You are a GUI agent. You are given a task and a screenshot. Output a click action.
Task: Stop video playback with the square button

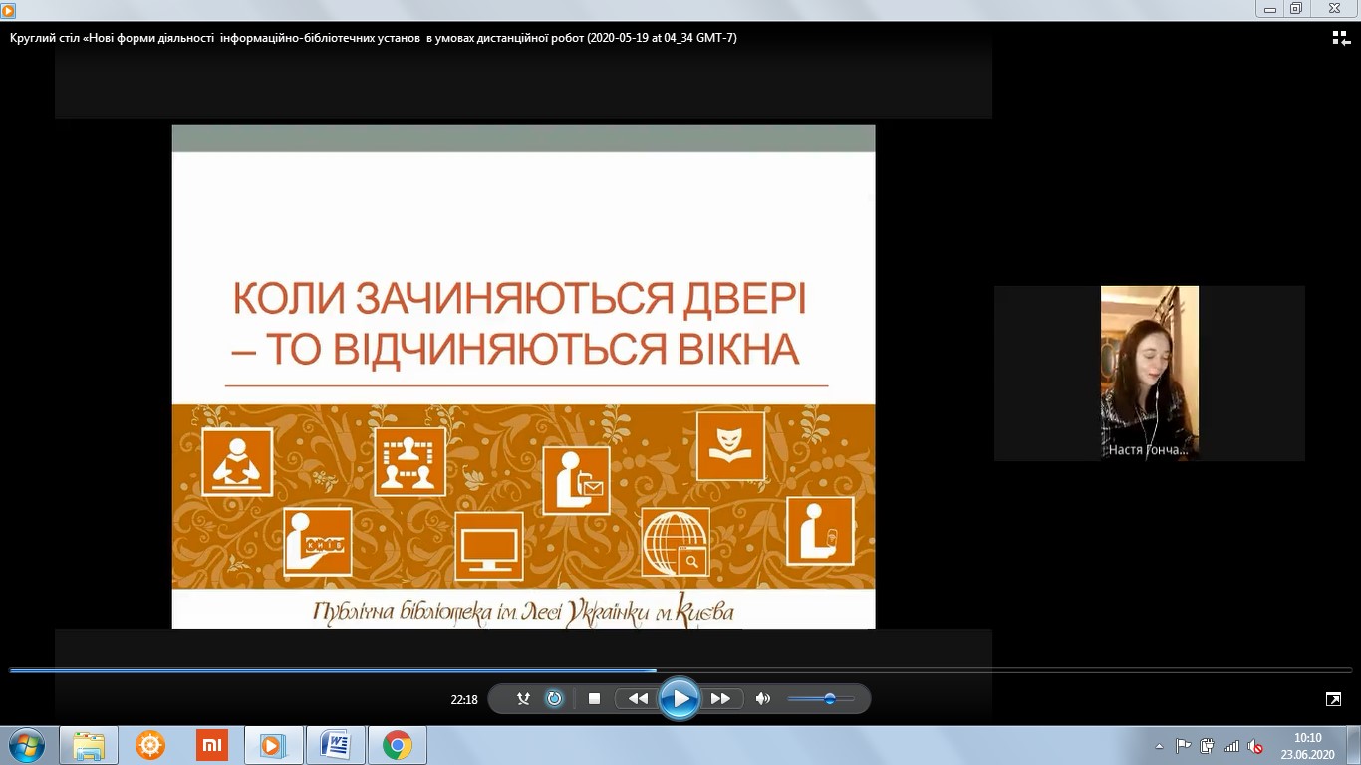tap(595, 699)
